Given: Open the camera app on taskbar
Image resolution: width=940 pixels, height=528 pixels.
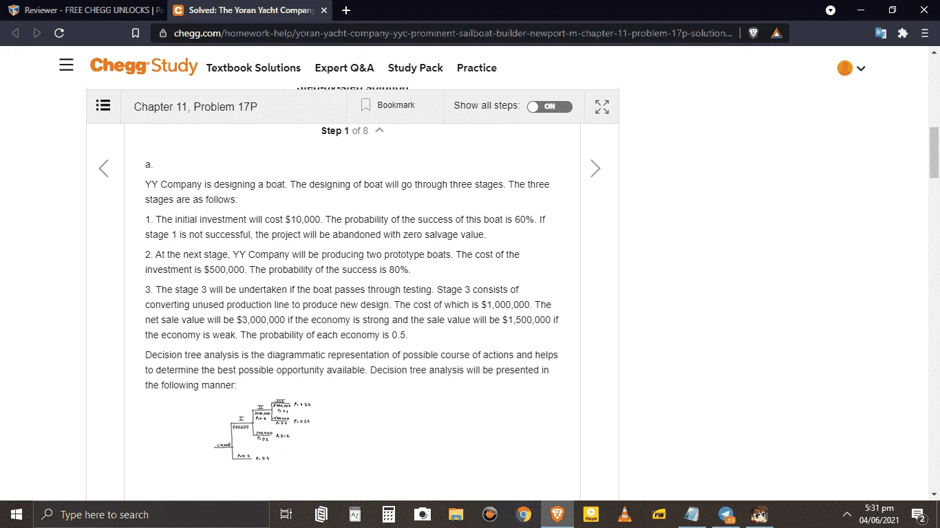Looking at the screenshot, I should [423, 514].
